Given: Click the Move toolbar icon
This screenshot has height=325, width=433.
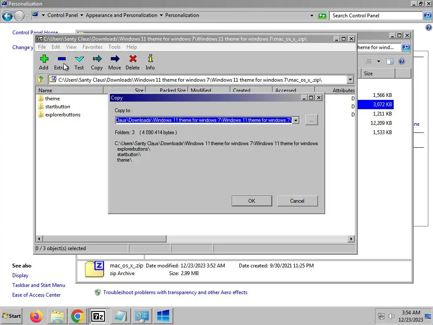Looking at the screenshot, I should pyautogui.click(x=115, y=62).
